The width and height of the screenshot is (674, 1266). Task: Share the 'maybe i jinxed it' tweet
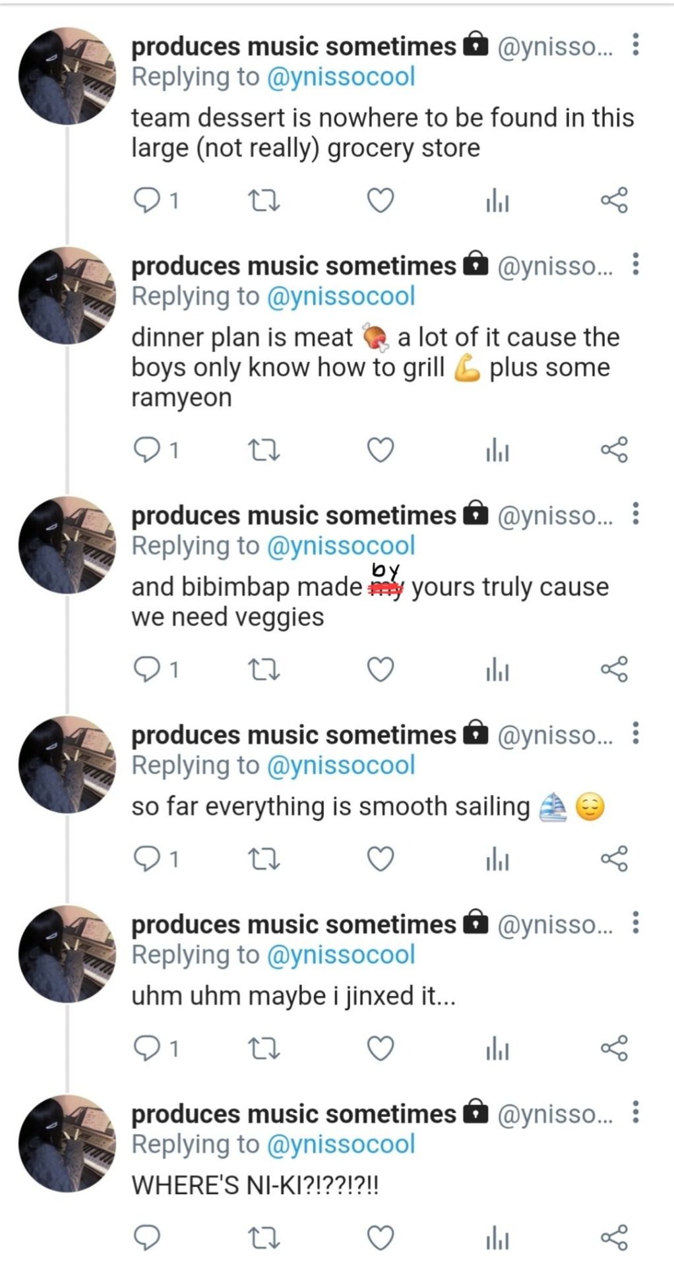(x=614, y=1048)
